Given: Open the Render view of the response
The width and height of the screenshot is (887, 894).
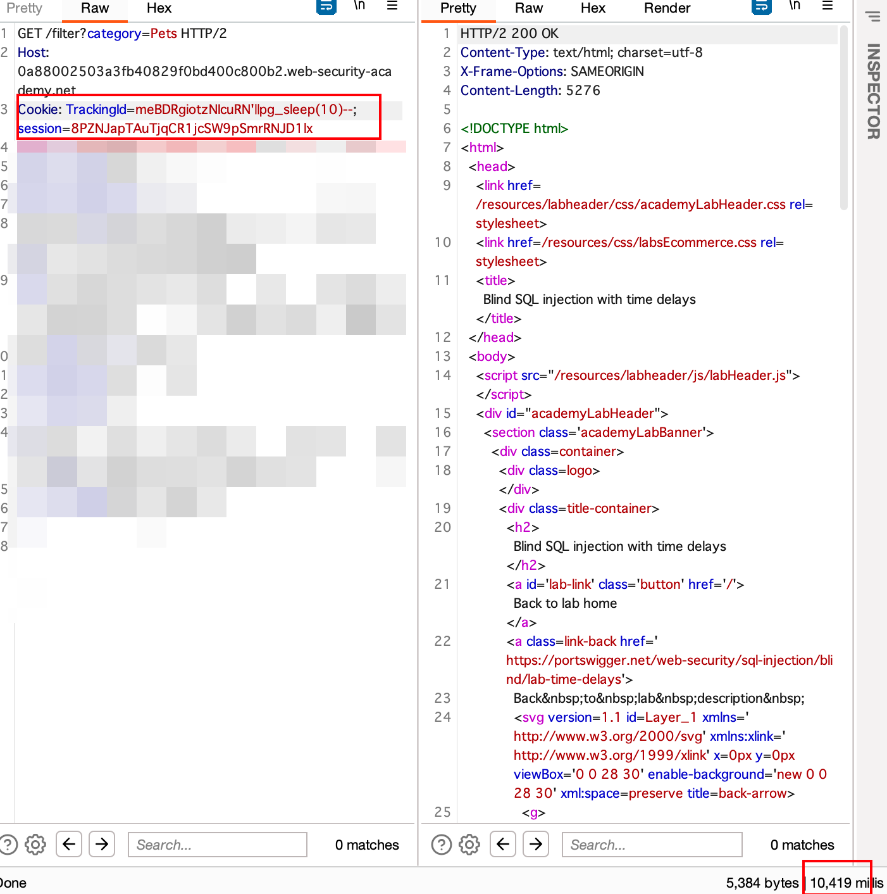Looking at the screenshot, I should pos(667,8).
